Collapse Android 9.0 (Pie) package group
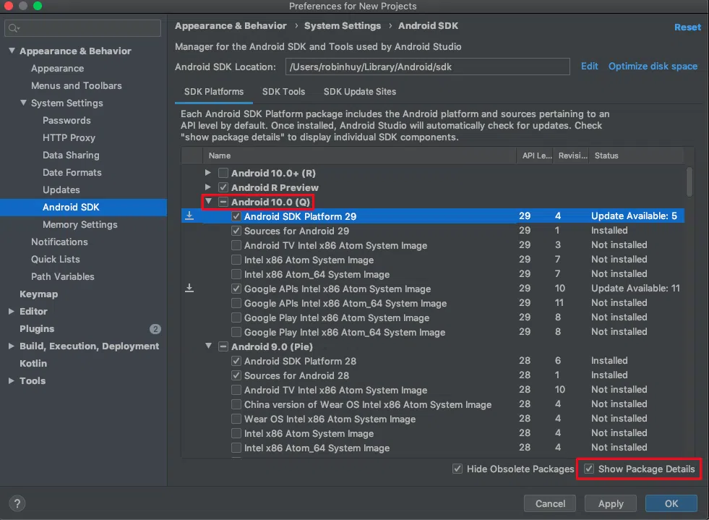The height and width of the screenshot is (520, 709). 208,346
